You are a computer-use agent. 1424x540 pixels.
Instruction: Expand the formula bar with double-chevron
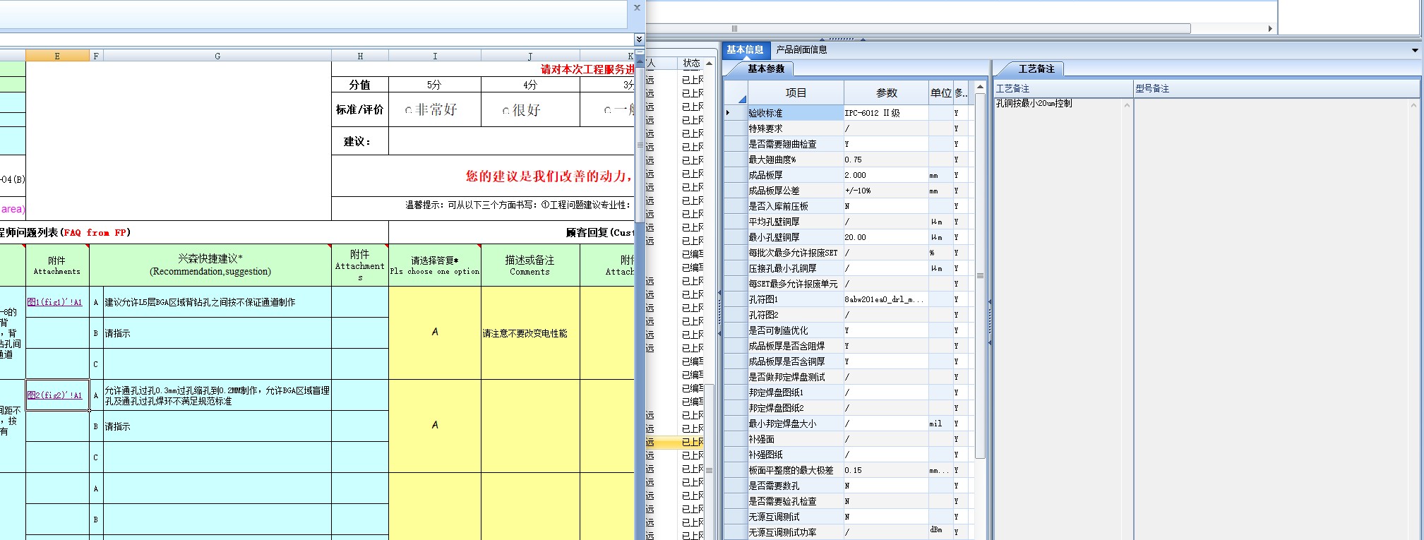[x=639, y=40]
